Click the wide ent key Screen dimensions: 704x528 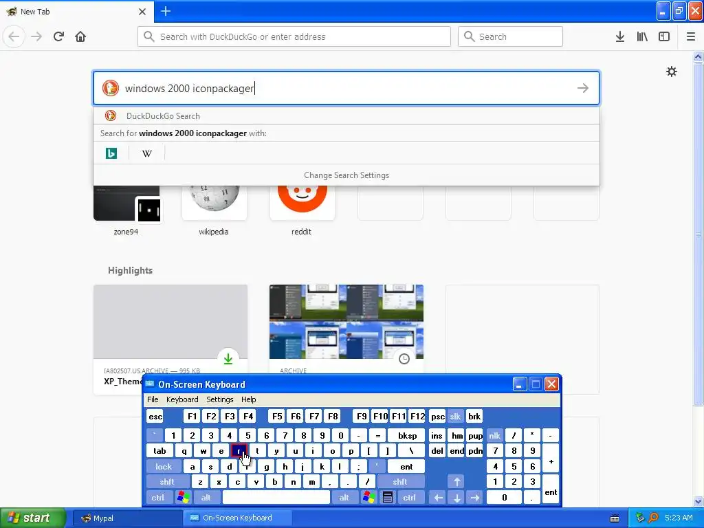[406, 467]
